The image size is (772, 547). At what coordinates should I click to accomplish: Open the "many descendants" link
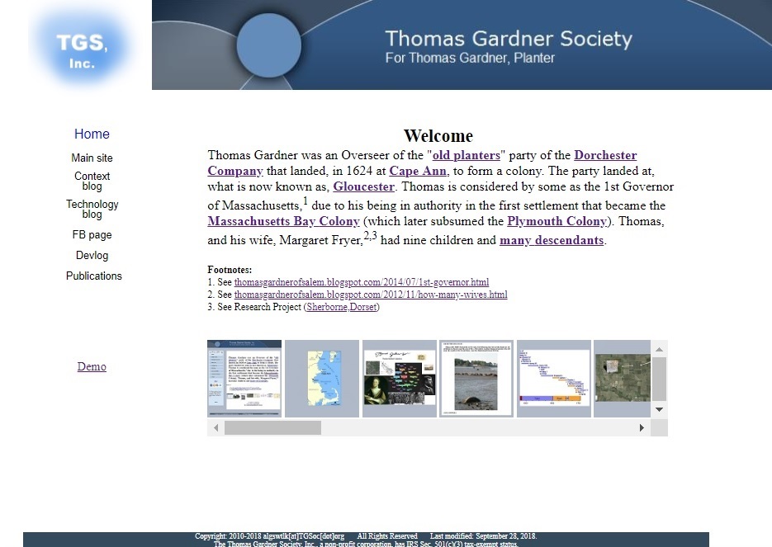click(x=552, y=241)
